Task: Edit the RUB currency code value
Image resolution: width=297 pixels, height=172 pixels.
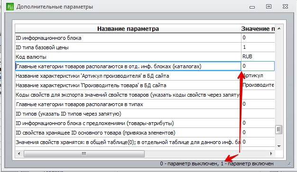Action: pos(258,57)
